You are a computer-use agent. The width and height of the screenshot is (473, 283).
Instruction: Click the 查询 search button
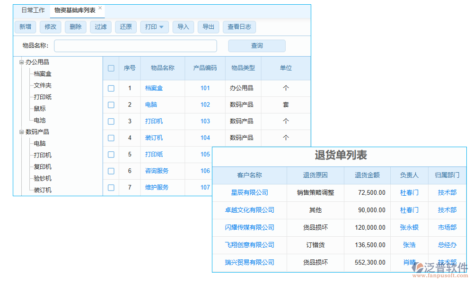(x=256, y=46)
